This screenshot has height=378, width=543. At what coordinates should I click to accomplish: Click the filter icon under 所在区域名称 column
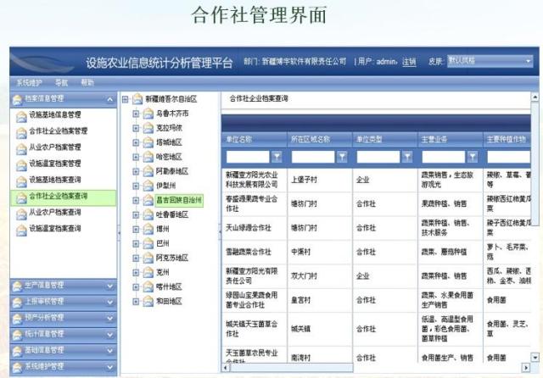342,157
